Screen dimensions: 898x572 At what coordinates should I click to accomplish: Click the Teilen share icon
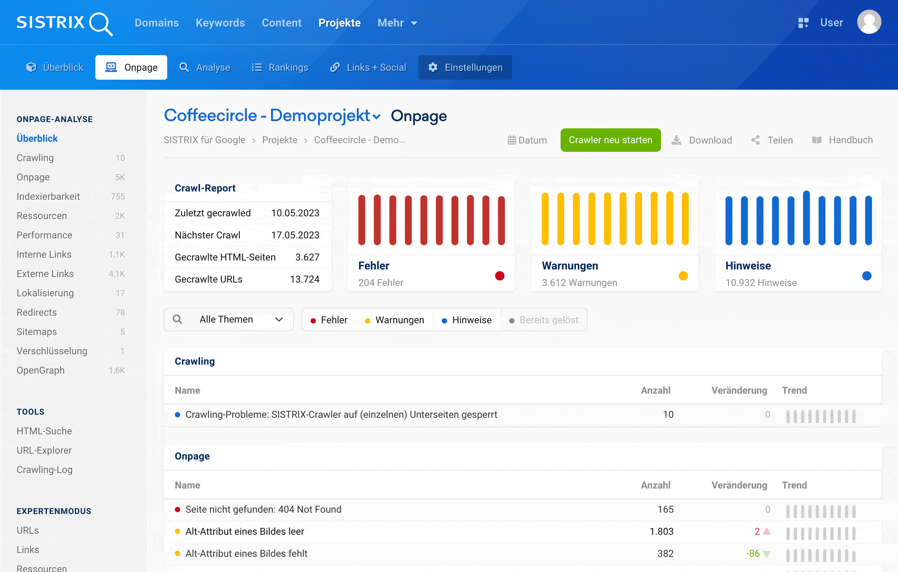click(755, 140)
